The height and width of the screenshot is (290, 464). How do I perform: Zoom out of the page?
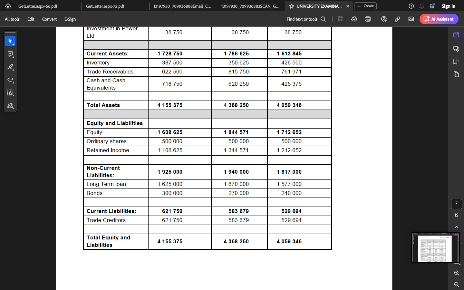(x=457, y=285)
